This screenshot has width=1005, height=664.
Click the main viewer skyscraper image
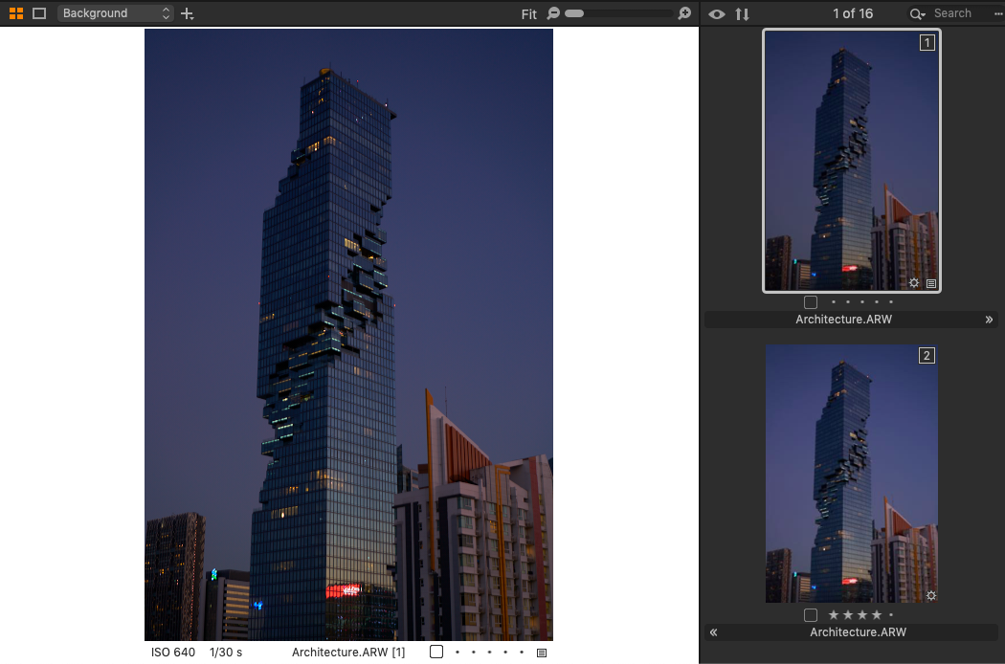(348, 335)
